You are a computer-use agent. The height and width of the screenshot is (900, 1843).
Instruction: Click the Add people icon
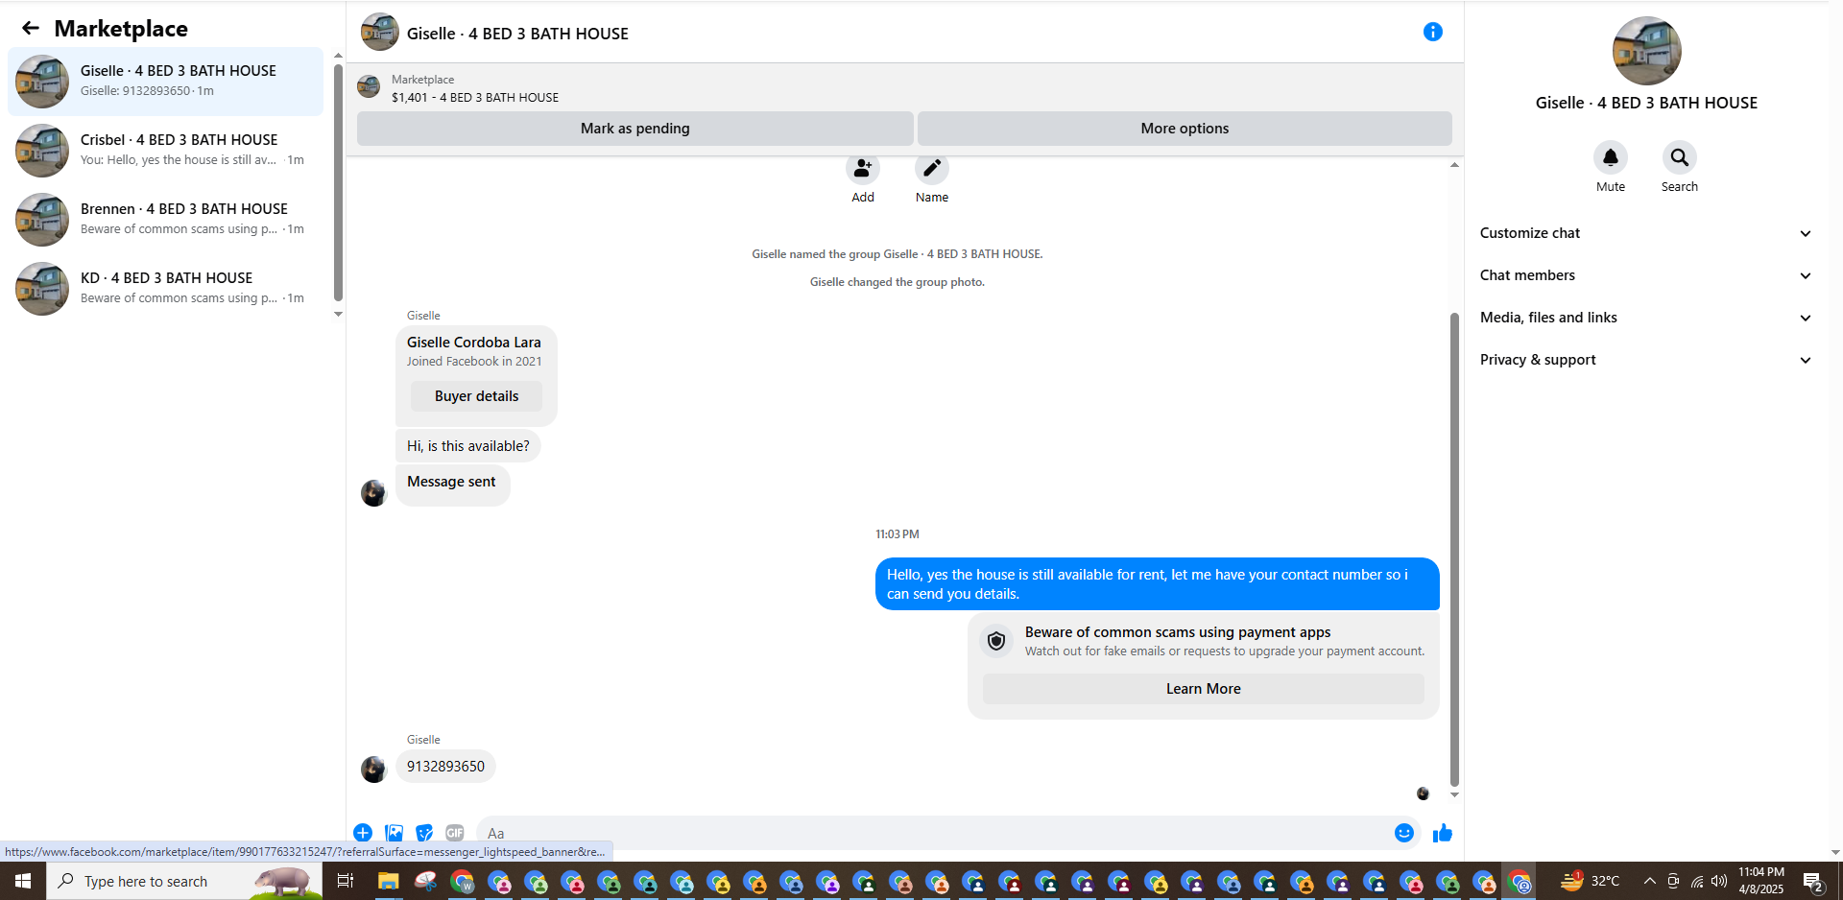(x=863, y=169)
